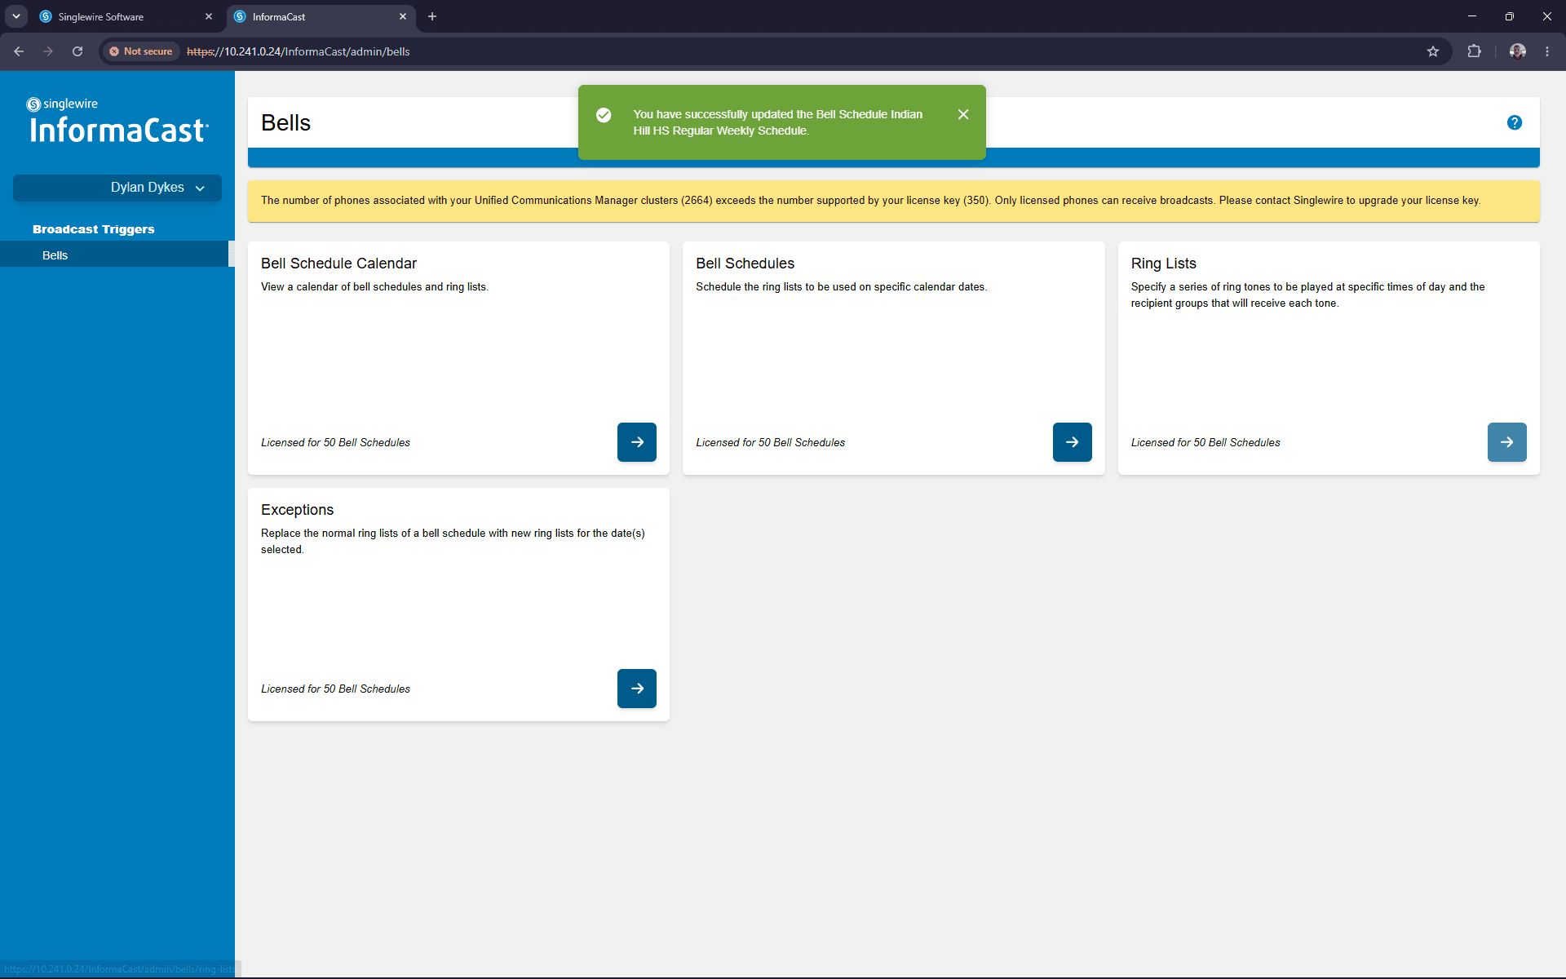
Task: Close the InformaCast tab
Action: coord(403,16)
